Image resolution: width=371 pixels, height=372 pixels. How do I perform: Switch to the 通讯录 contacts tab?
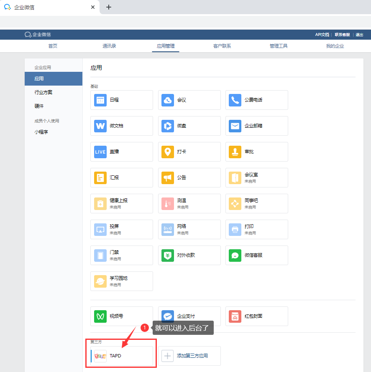click(x=109, y=46)
